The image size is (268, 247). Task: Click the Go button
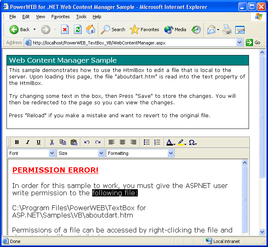point(253,42)
